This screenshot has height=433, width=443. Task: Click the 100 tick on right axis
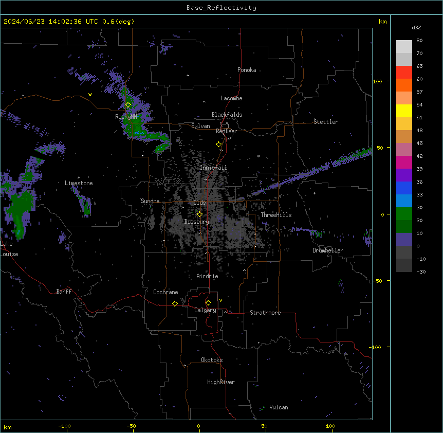pyautogui.click(x=377, y=81)
